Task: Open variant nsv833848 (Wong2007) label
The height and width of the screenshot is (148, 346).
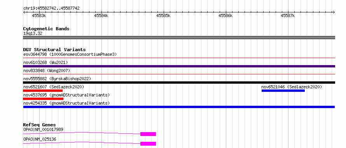Action: 47,71
